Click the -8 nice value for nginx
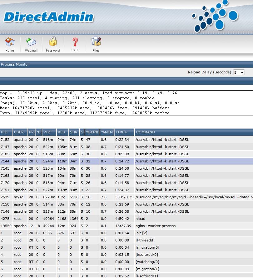 pyautogui.click(x=38, y=226)
